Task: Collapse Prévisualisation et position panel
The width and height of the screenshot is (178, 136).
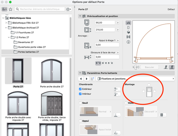Action: click(80, 16)
